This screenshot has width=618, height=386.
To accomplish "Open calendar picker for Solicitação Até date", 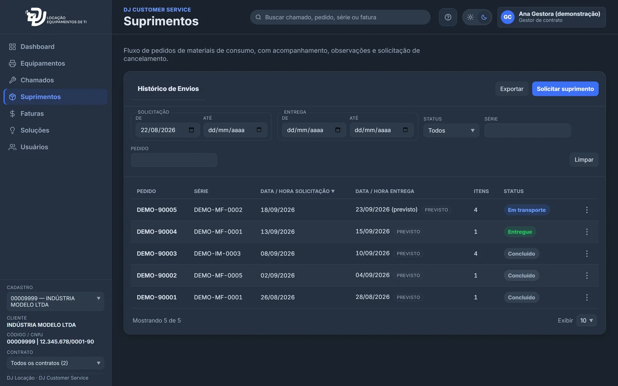I will [259, 130].
